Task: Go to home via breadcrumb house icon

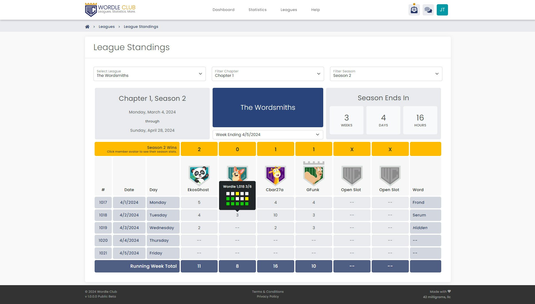Action: pos(87,27)
